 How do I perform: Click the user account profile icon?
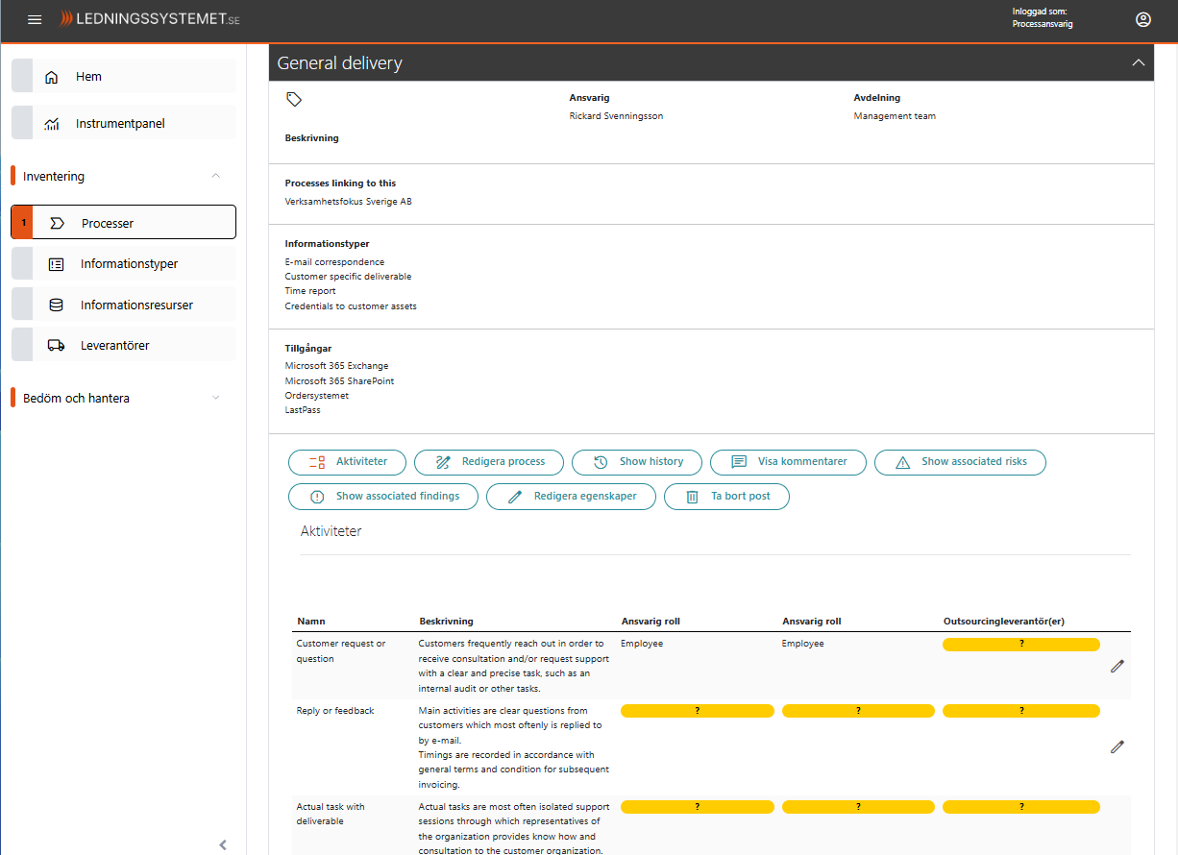[x=1142, y=19]
